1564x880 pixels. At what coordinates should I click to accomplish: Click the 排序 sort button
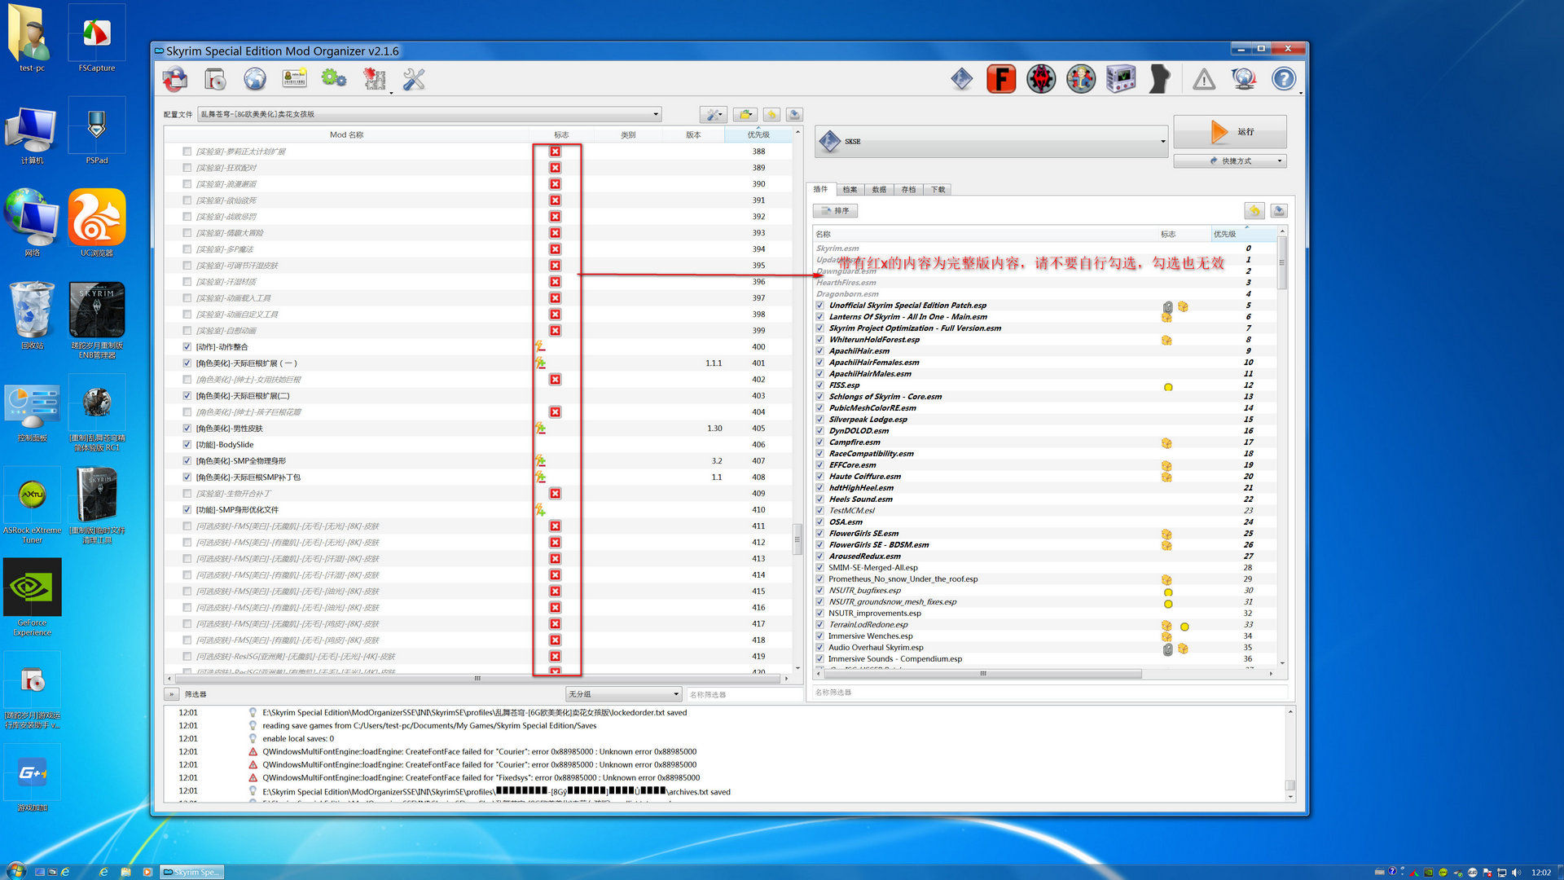(836, 211)
